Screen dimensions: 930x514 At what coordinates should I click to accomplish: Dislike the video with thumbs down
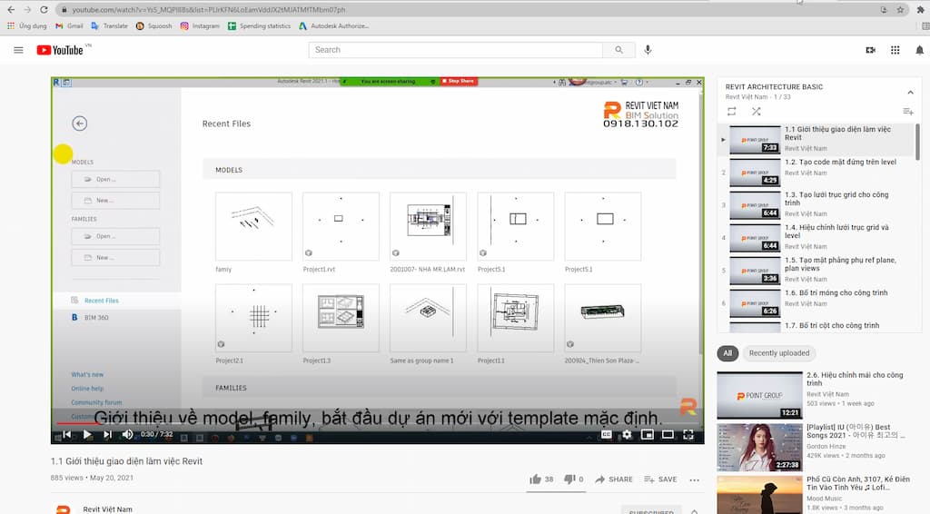coord(569,479)
